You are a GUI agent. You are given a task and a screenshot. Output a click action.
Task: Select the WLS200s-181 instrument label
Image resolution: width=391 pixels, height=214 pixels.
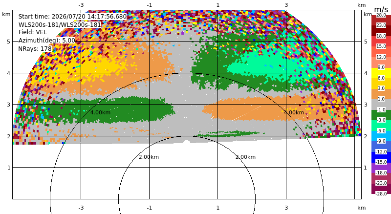60,25
